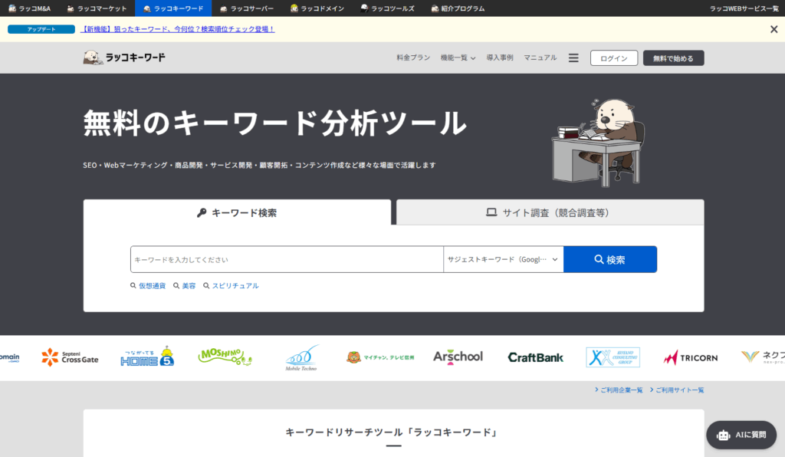The height and width of the screenshot is (457, 785).
Task: Open the ラッコM&A service tab
Action: point(30,8)
